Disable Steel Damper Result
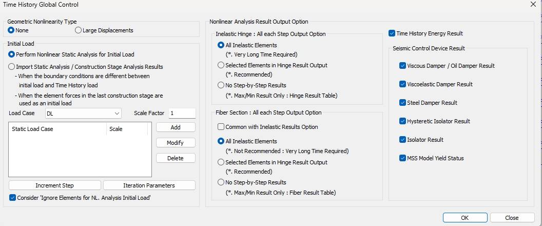Image resolution: width=542 pixels, height=226 pixels. 402,103
